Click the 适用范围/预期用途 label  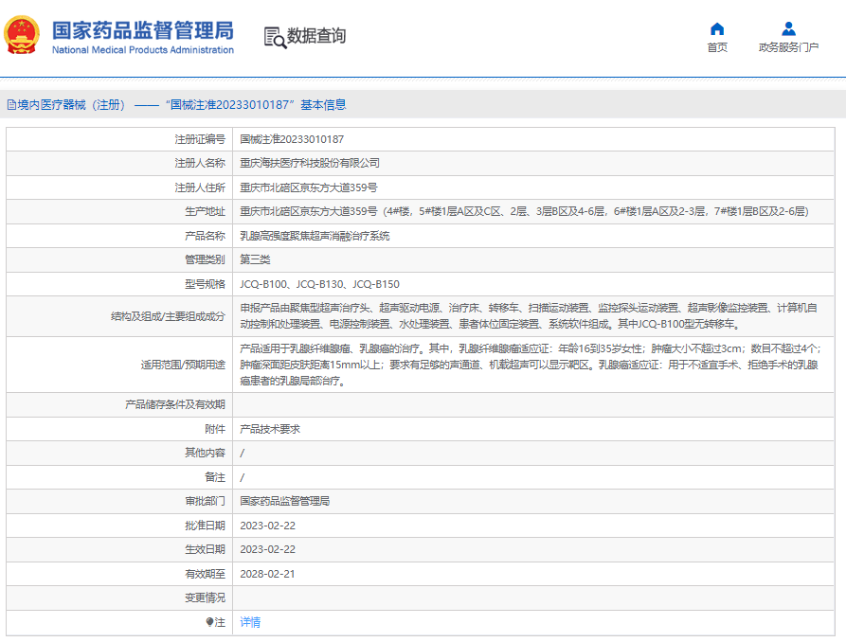click(x=183, y=365)
